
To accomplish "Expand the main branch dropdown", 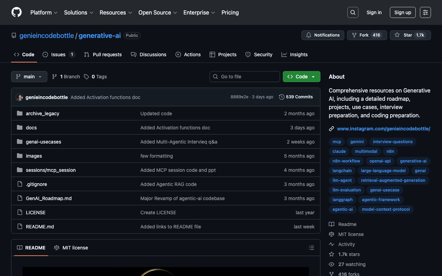I will (29, 77).
